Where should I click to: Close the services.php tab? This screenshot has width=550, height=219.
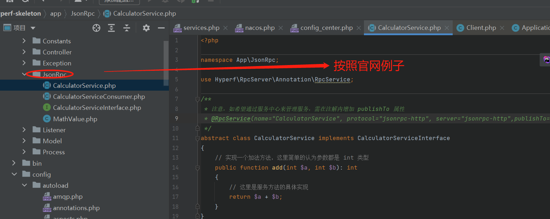coord(225,28)
